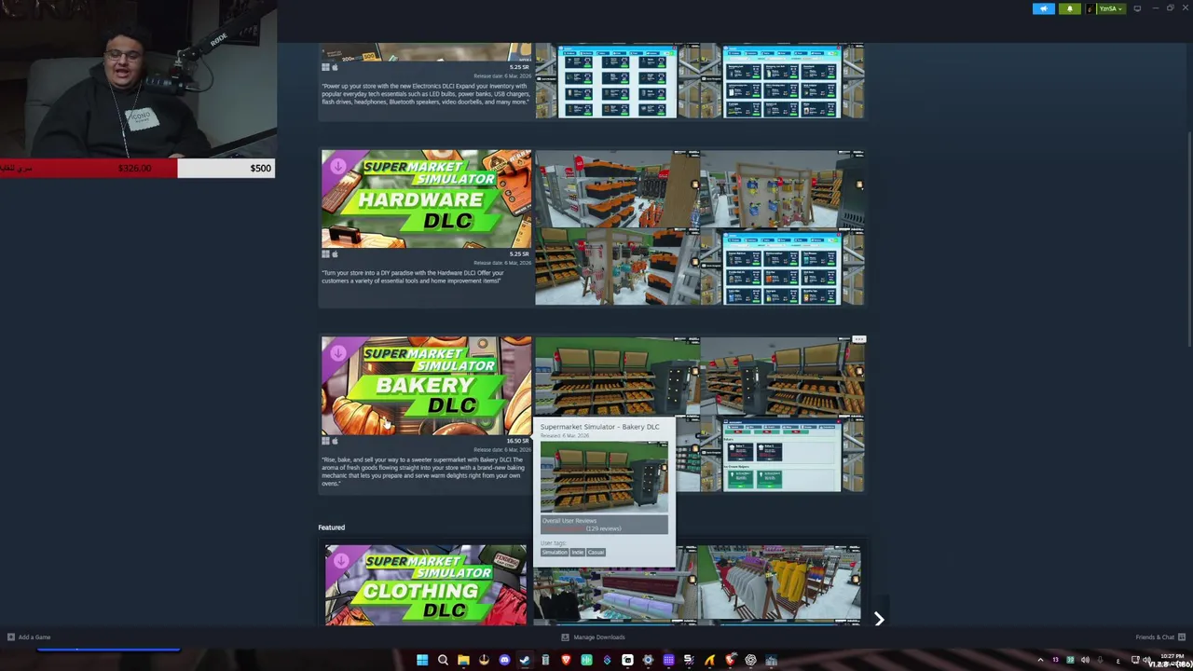Open Hardware DLC pegboard tools screenshot

click(781, 188)
